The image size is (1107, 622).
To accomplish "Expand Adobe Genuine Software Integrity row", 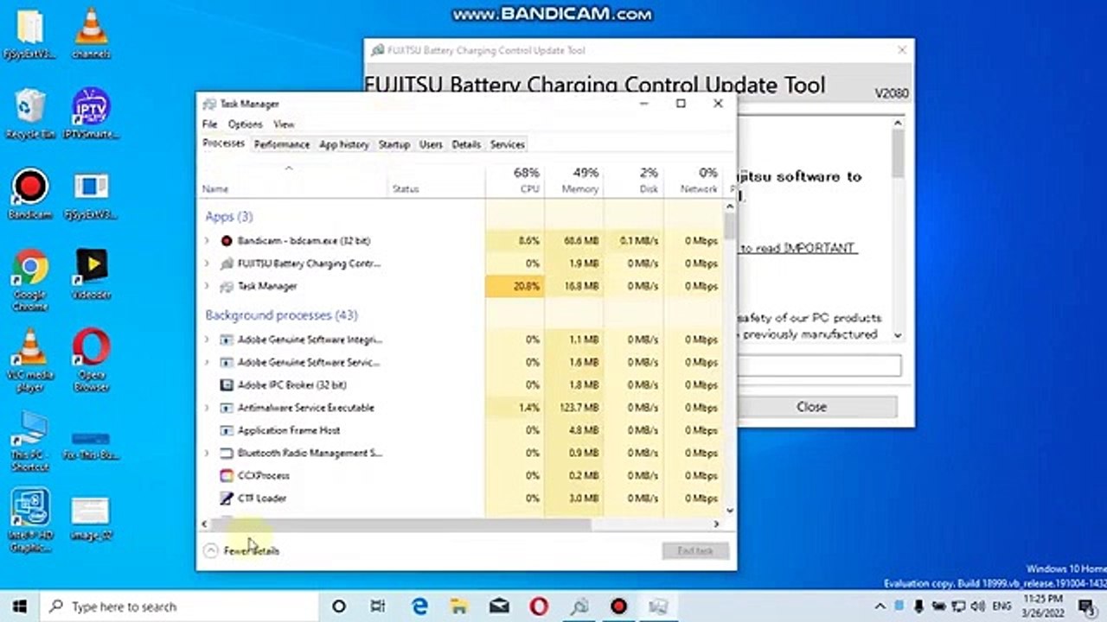I will [x=207, y=340].
